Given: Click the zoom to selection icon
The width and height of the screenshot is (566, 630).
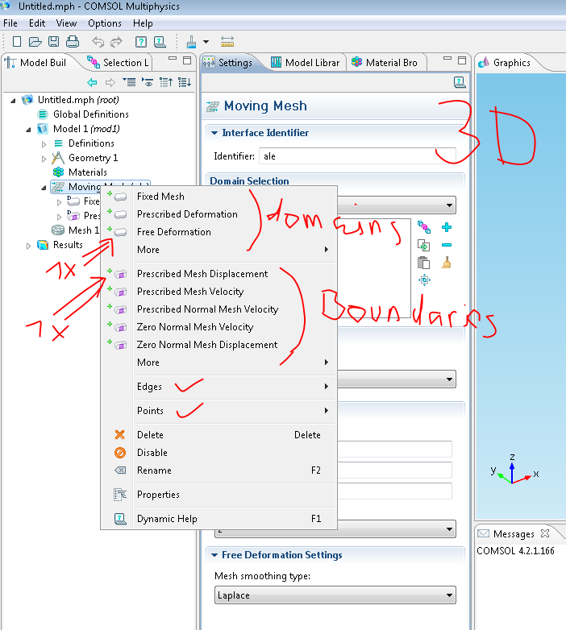Looking at the screenshot, I should pyautogui.click(x=423, y=280).
